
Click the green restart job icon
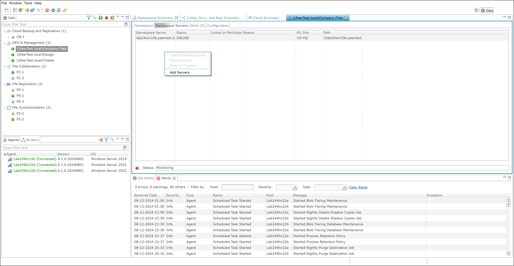112,18
